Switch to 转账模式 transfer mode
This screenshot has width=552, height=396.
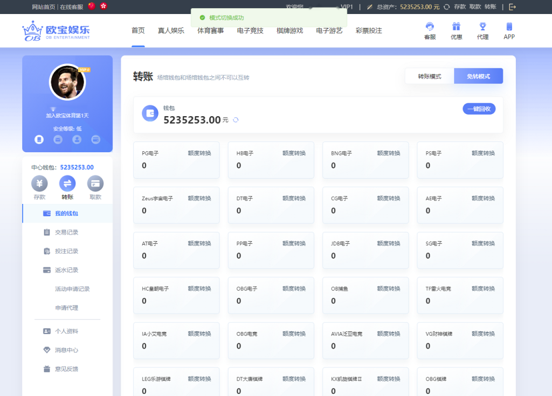429,76
